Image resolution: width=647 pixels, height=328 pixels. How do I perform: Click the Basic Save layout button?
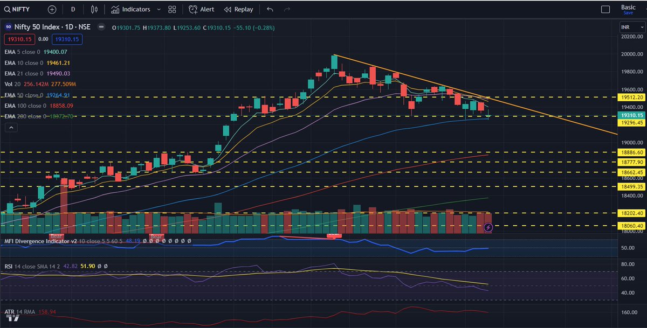[x=628, y=9]
